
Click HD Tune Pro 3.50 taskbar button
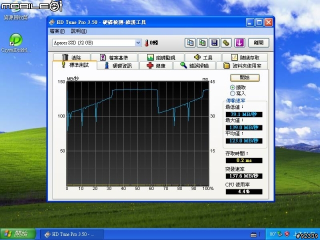pos(72,234)
